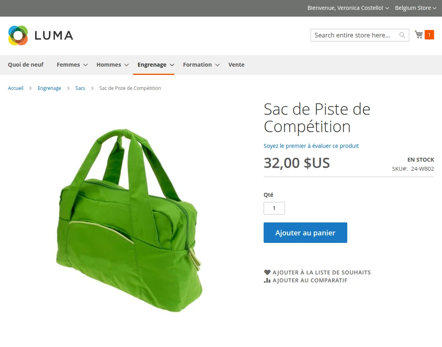The height and width of the screenshot is (347, 442).
Task: Go to the Accueil breadcrumb link
Action: 15,88
